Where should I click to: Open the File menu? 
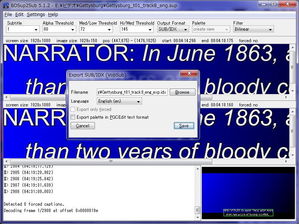tap(8, 15)
